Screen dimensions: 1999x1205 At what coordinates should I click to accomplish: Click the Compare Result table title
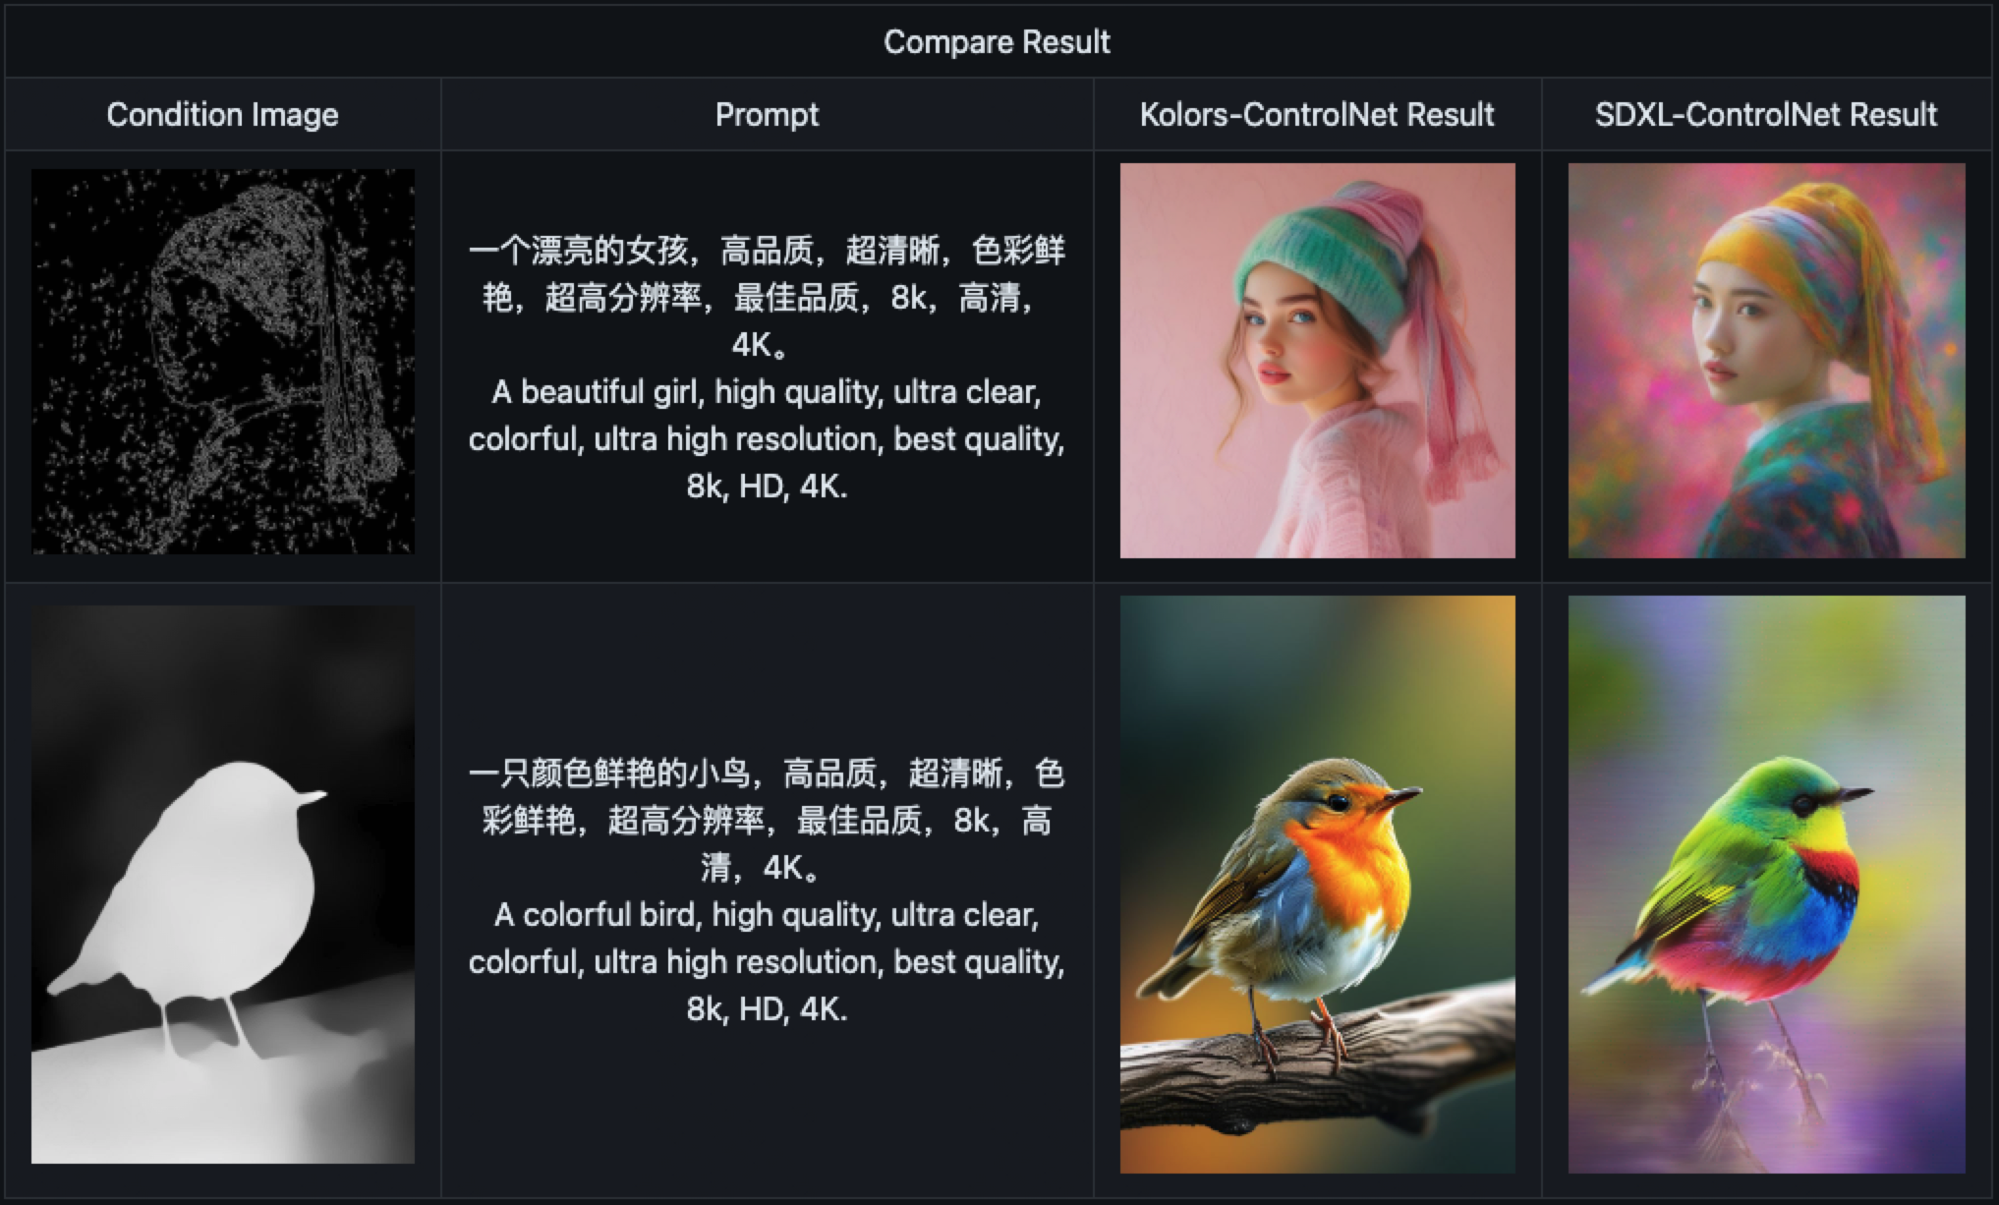997,42
